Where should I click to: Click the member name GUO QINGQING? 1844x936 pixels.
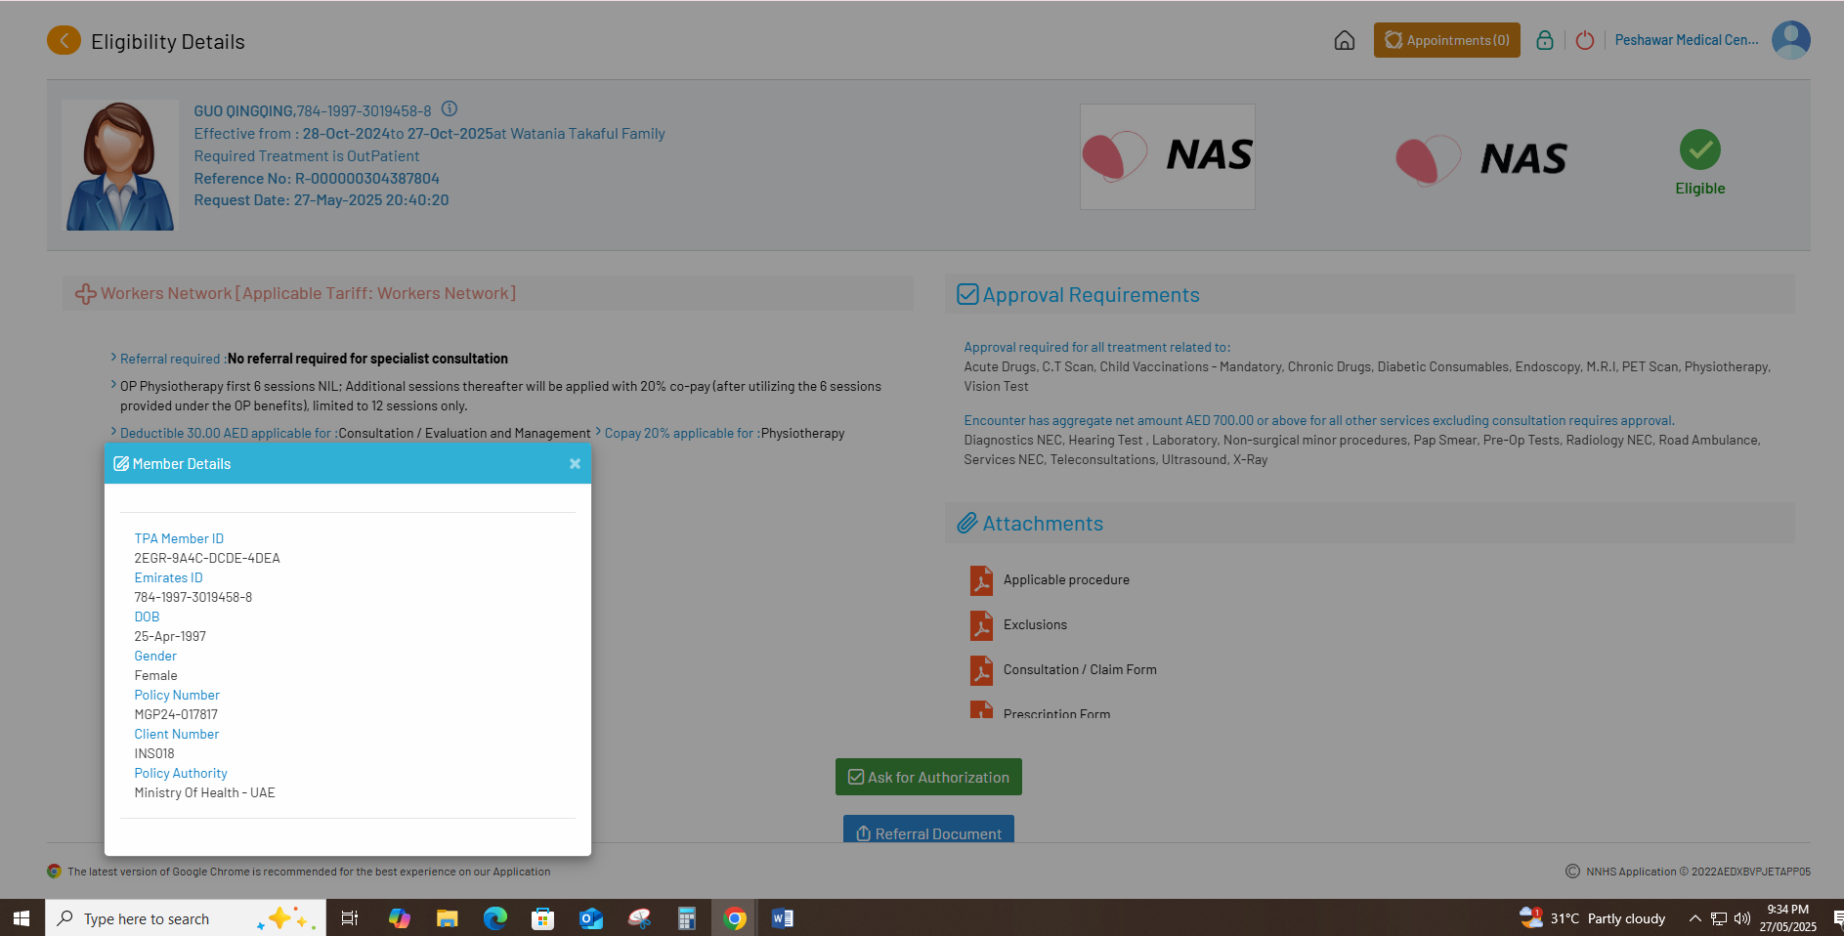[x=243, y=111]
